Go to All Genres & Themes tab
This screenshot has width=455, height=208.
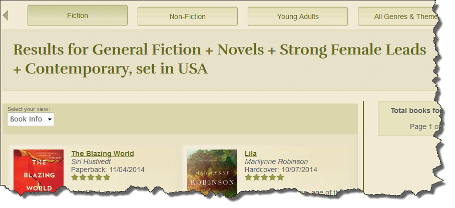pyautogui.click(x=405, y=16)
